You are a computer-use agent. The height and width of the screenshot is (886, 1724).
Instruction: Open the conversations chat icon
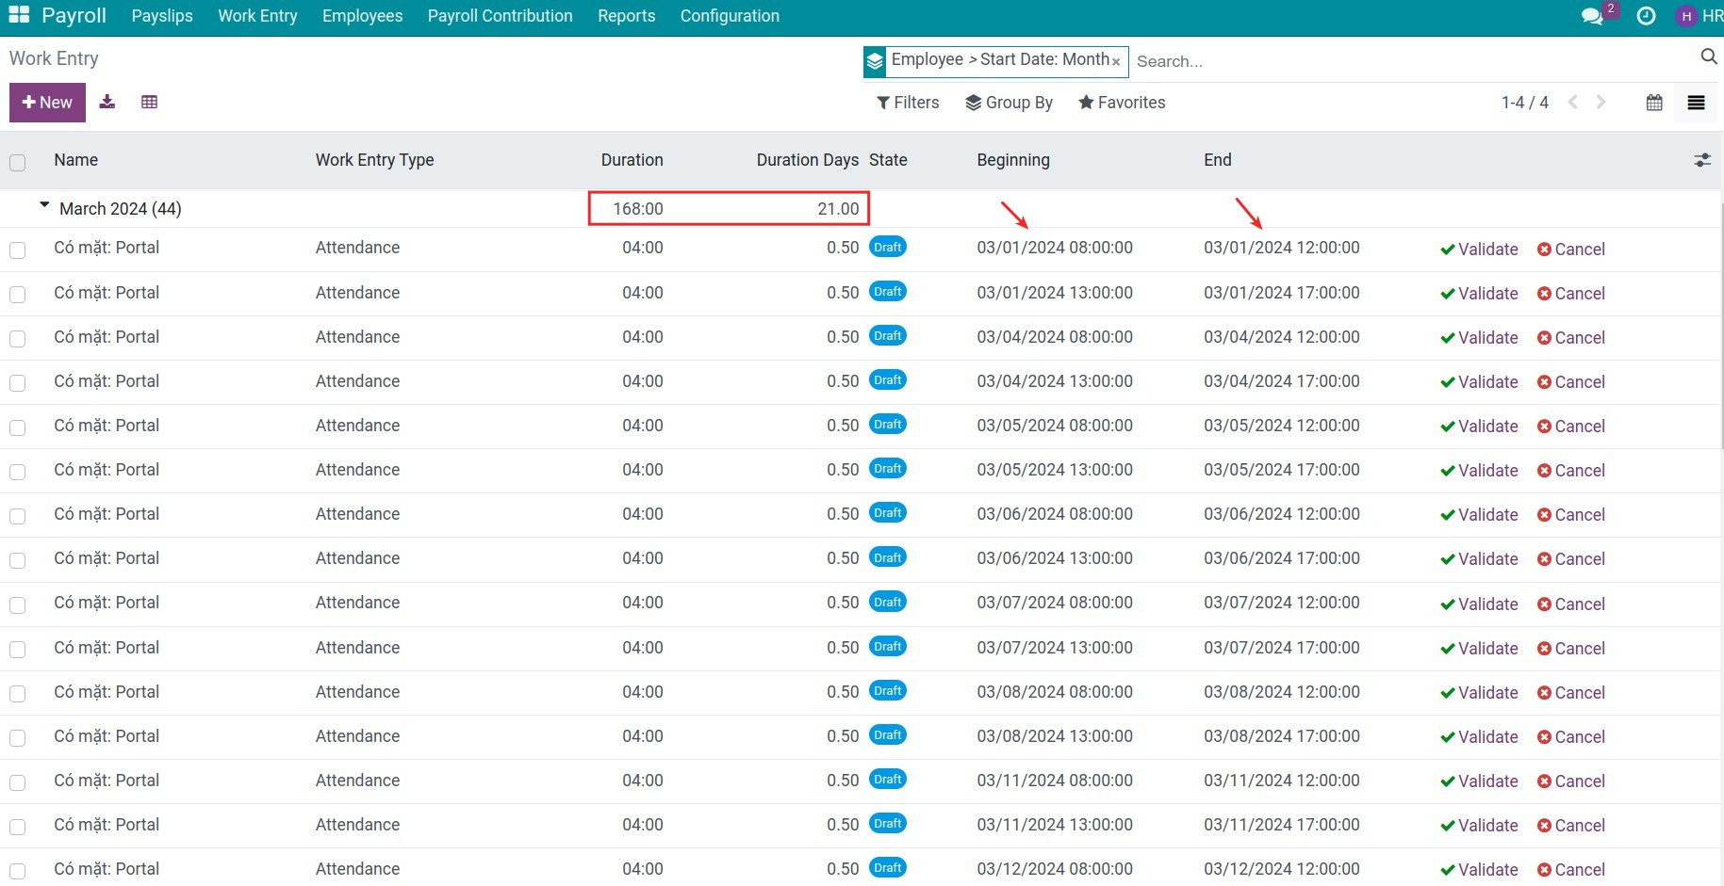click(1592, 16)
